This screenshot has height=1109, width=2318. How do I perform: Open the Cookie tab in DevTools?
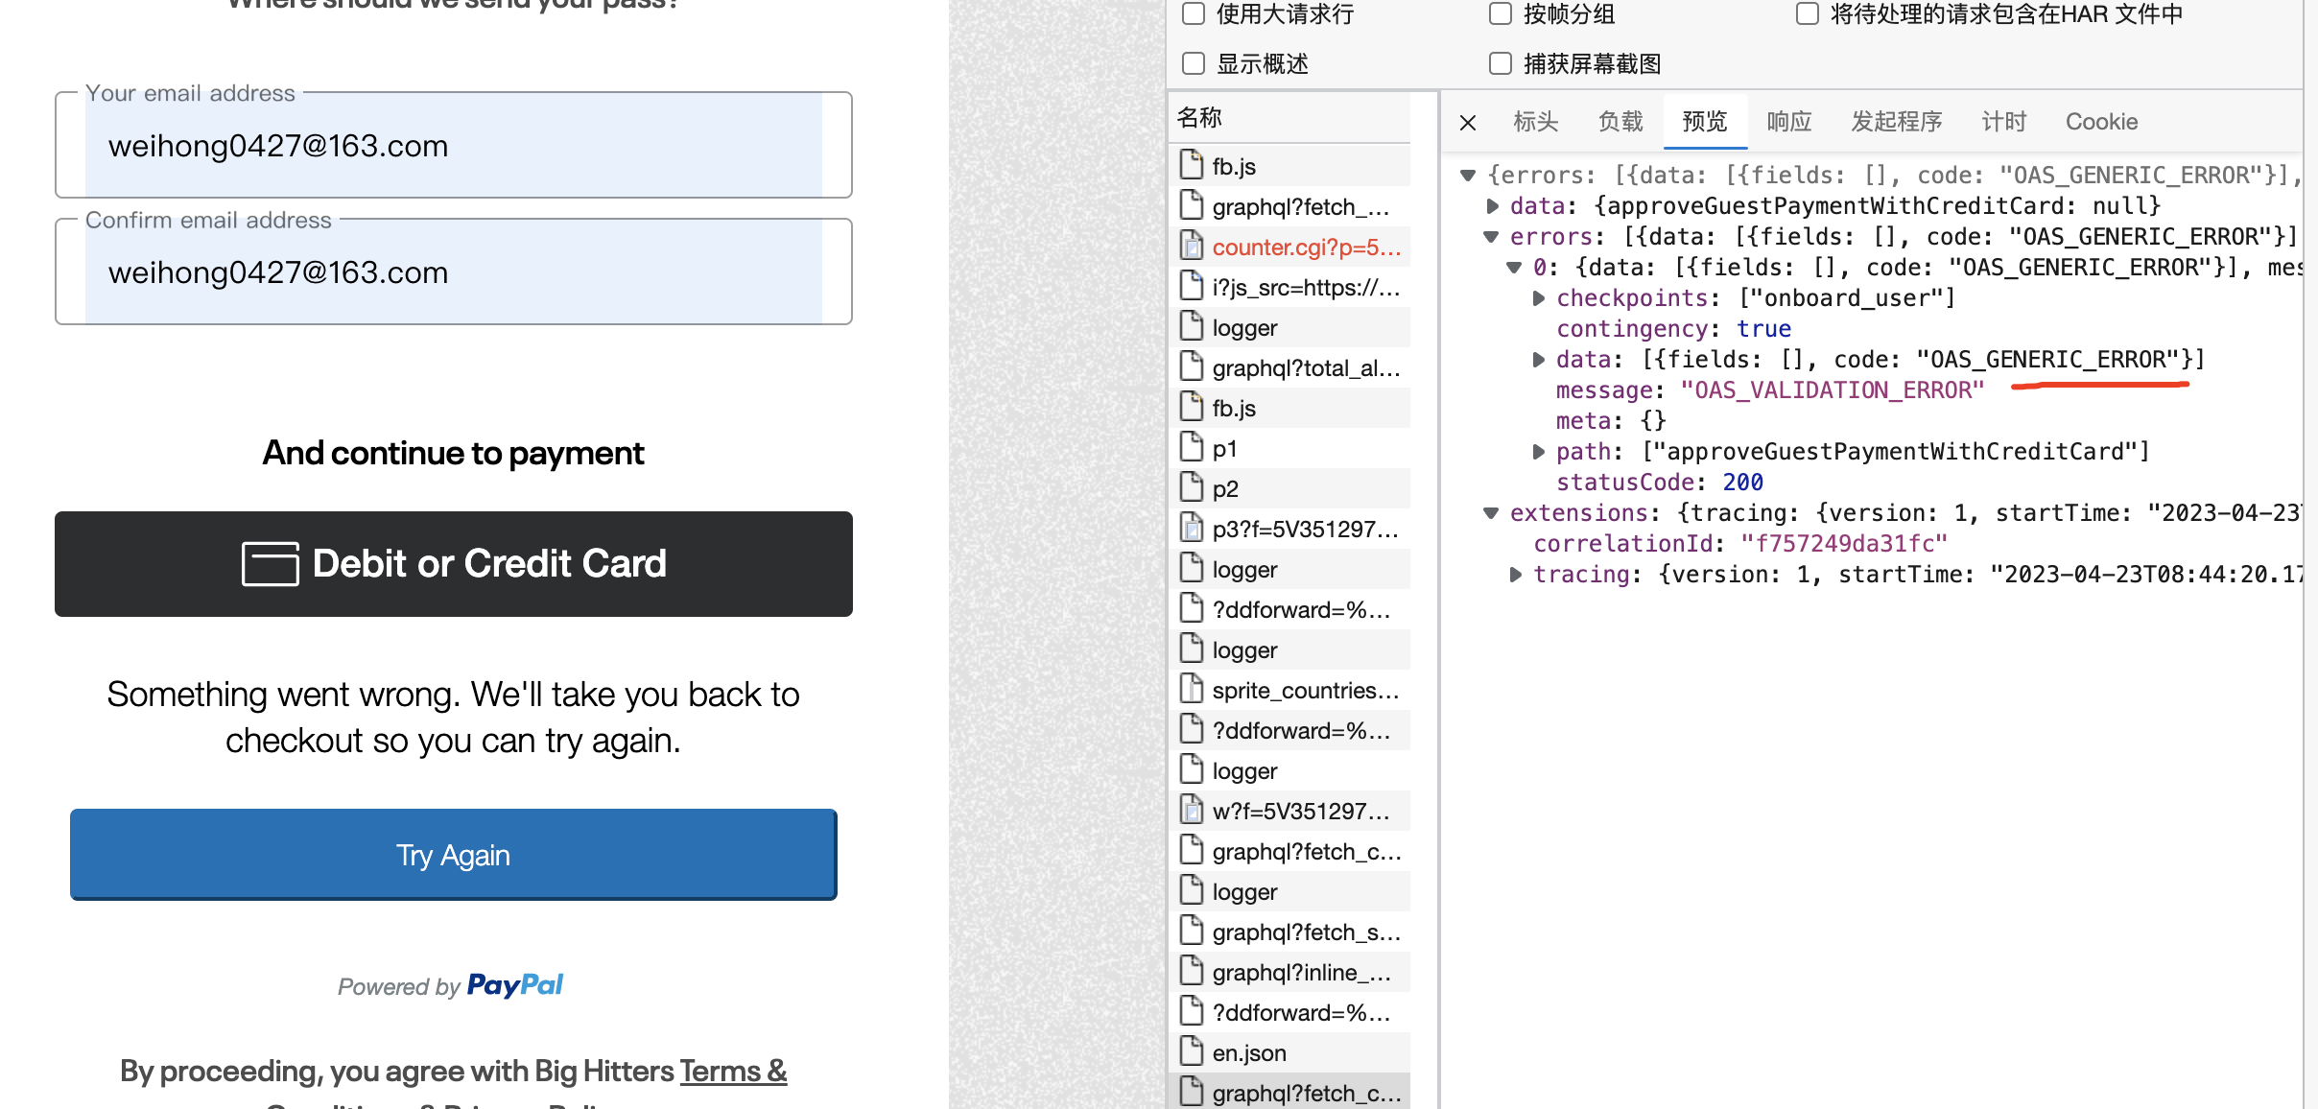click(2101, 122)
